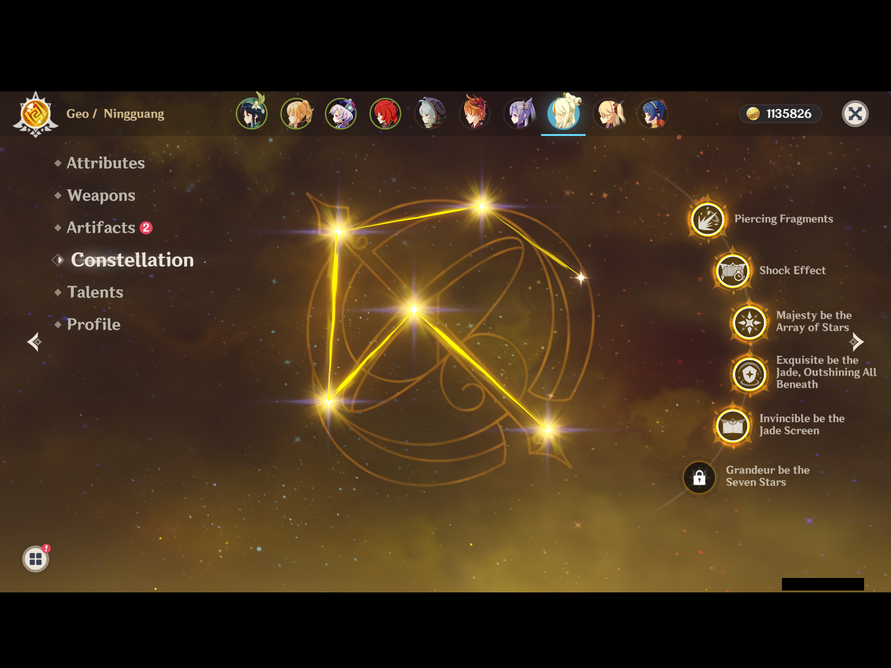Switch to Venti character portrait
This screenshot has width=891, height=668.
pos(252,113)
